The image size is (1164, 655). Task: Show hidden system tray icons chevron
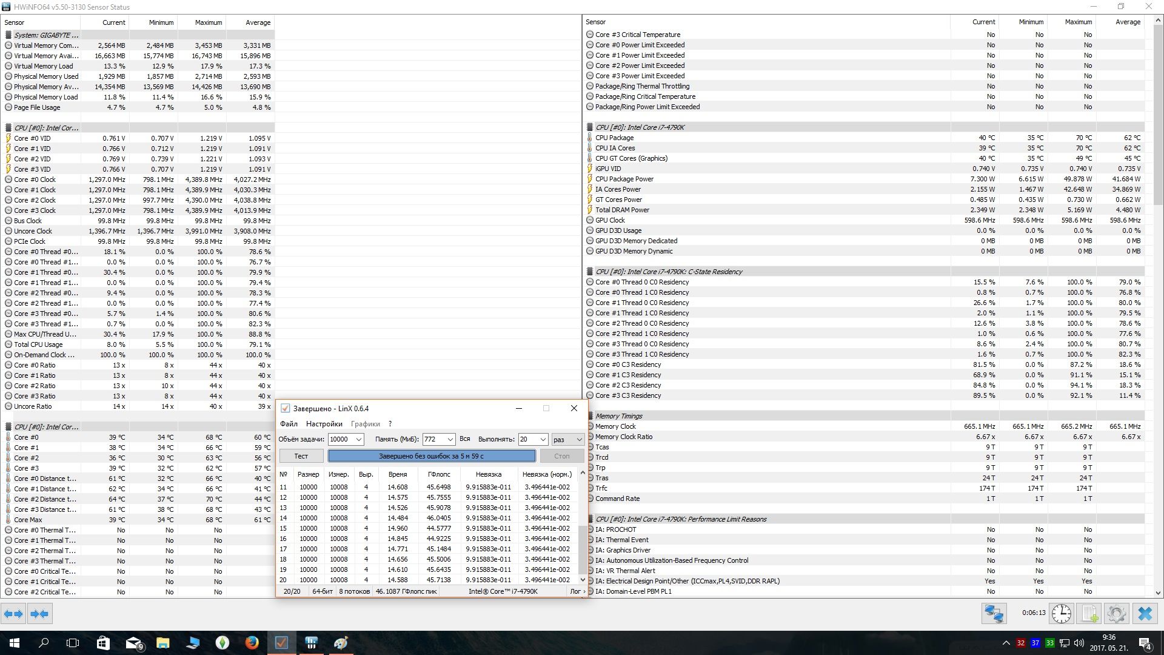[1006, 643]
